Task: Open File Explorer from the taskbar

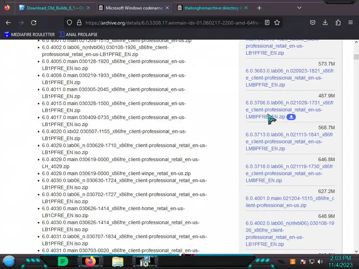Action: coord(118,262)
